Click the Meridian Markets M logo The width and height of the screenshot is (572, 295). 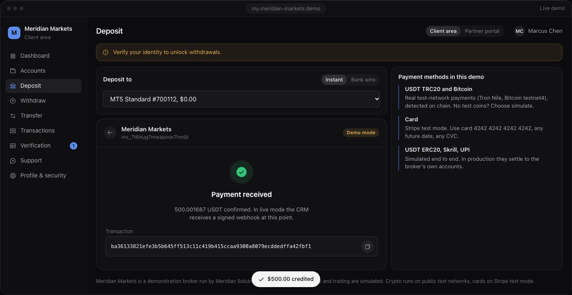14,33
